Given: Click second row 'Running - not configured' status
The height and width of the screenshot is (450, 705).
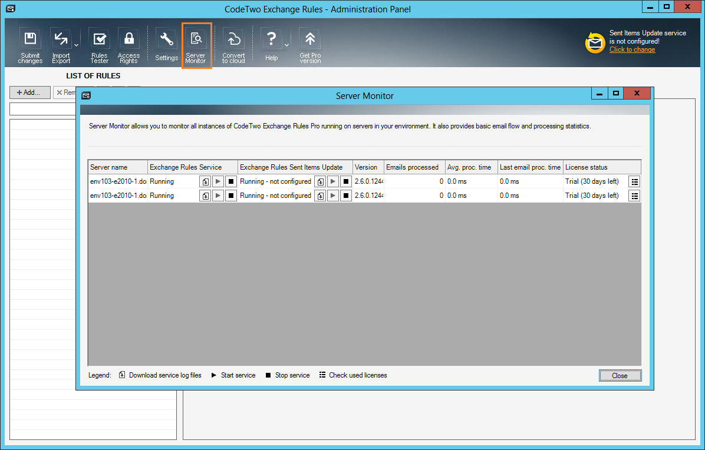Looking at the screenshot, I should (275, 196).
